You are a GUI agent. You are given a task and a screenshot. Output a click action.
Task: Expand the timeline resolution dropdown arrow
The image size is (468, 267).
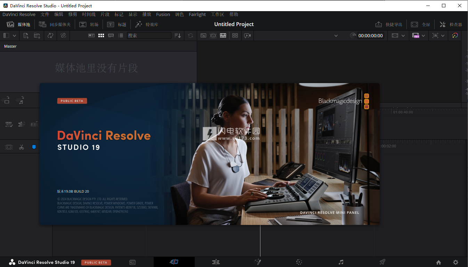coord(403,35)
